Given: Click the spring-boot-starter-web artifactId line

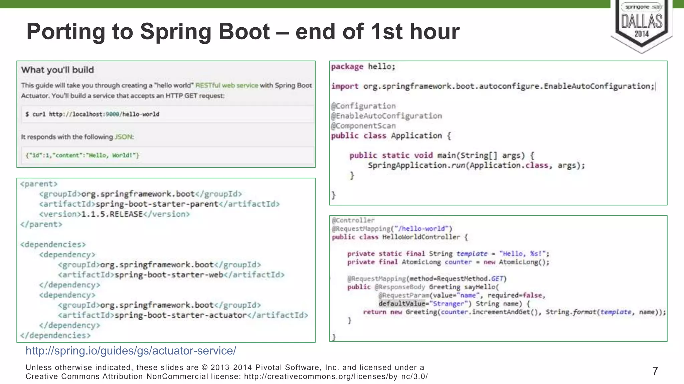Looking at the screenshot, I should click(x=171, y=275).
